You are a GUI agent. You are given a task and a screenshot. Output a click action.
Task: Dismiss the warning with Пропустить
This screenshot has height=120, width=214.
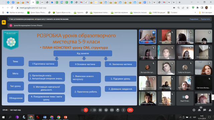click(x=205, y=19)
